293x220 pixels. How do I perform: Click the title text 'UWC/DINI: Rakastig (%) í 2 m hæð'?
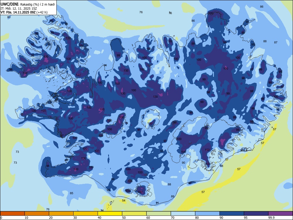(28, 4)
